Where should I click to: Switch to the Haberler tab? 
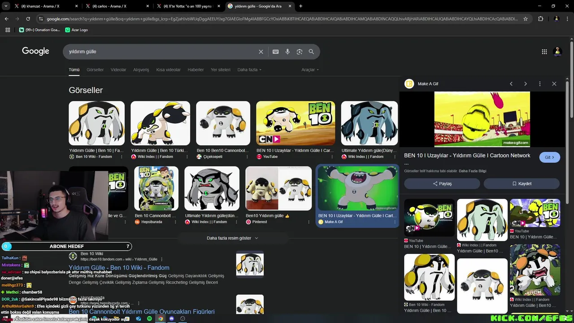[196, 70]
